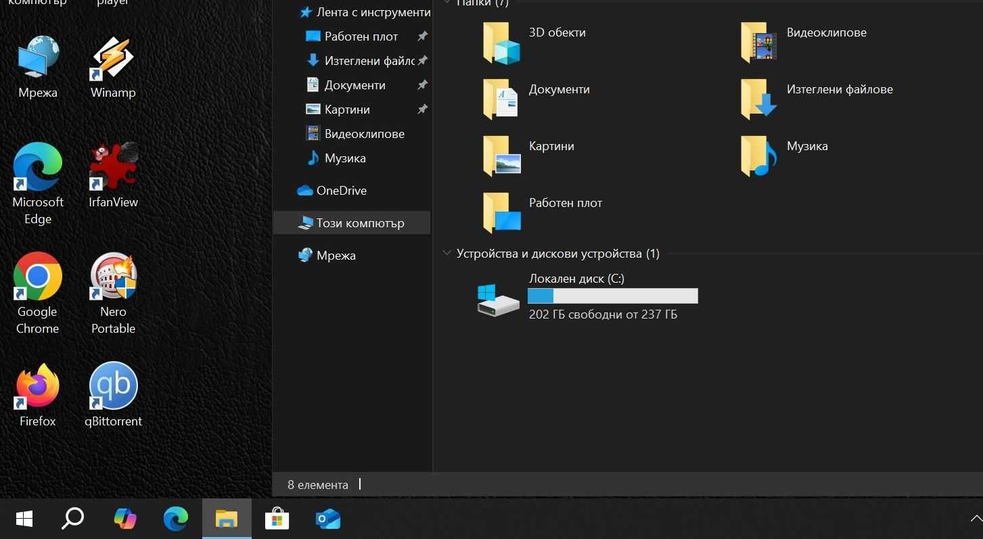The image size is (983, 539).
Task: Select Мрежа in navigation pane
Action: tap(327, 256)
